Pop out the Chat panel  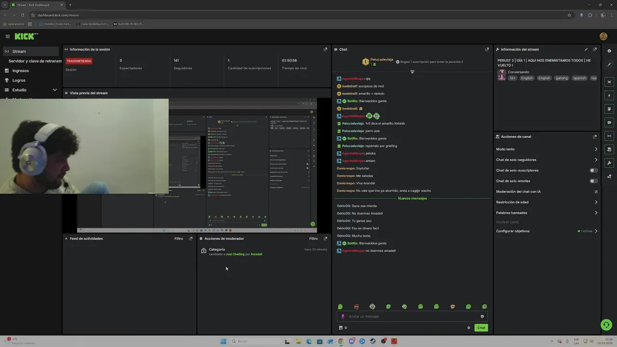[487, 49]
